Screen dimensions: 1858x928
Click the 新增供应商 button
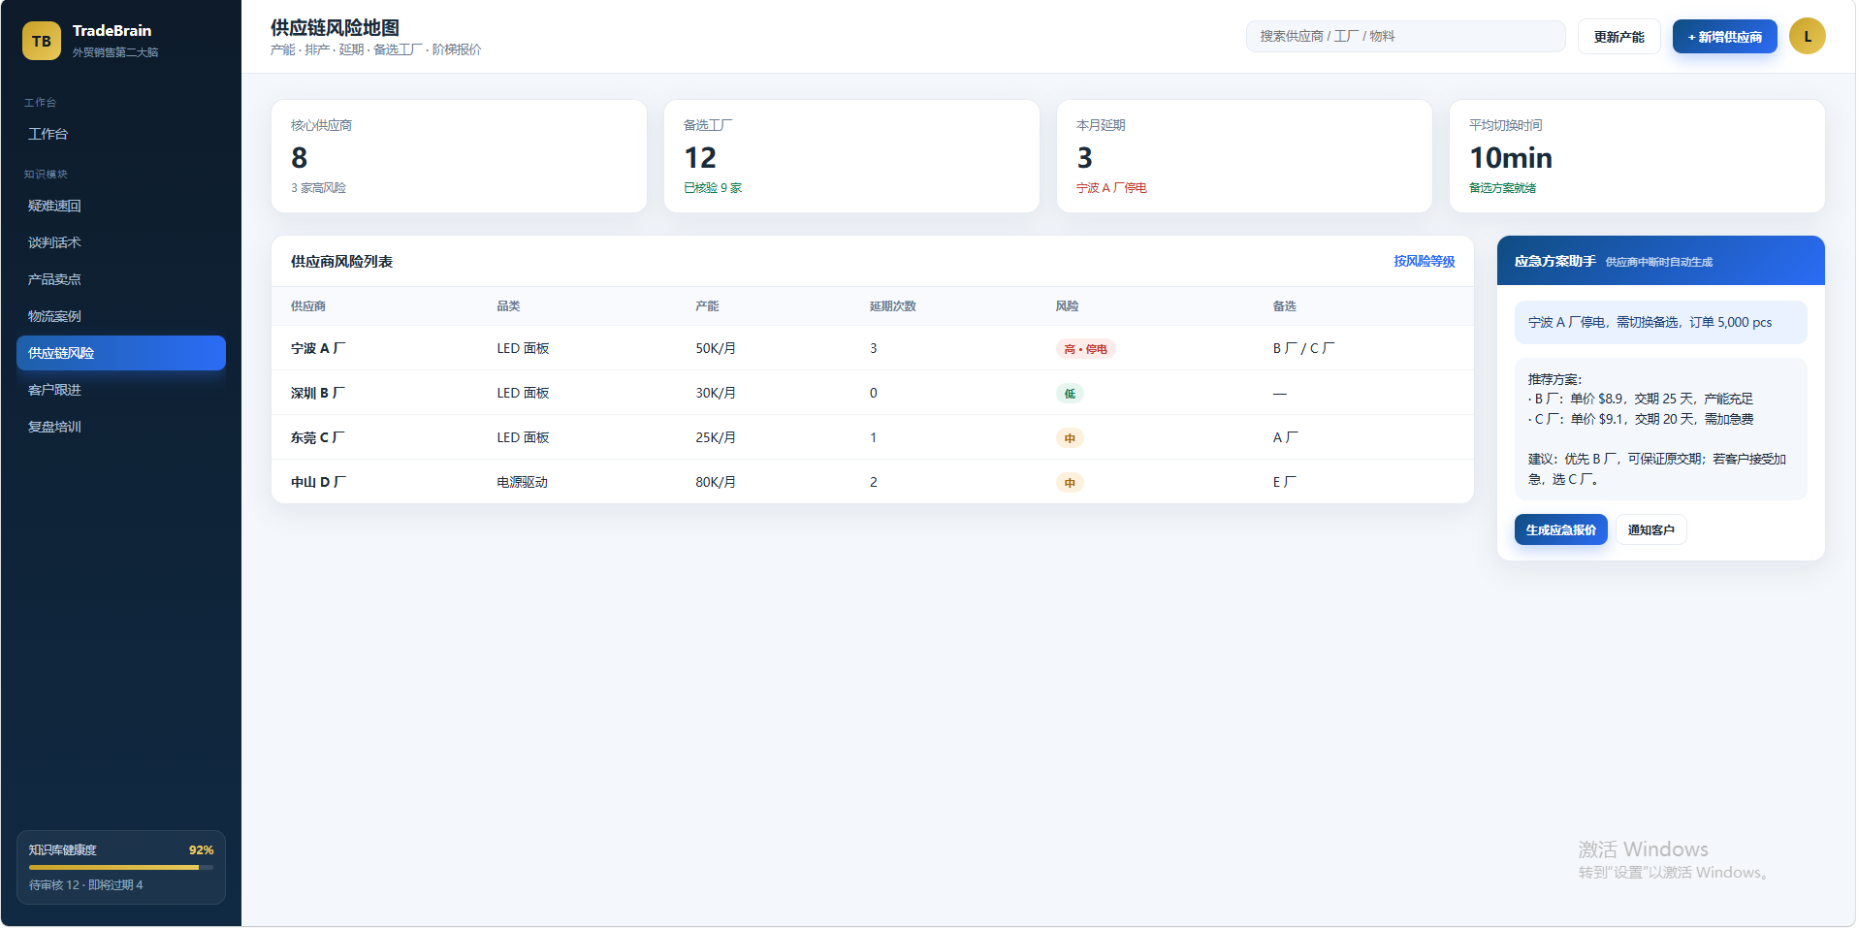[1724, 37]
